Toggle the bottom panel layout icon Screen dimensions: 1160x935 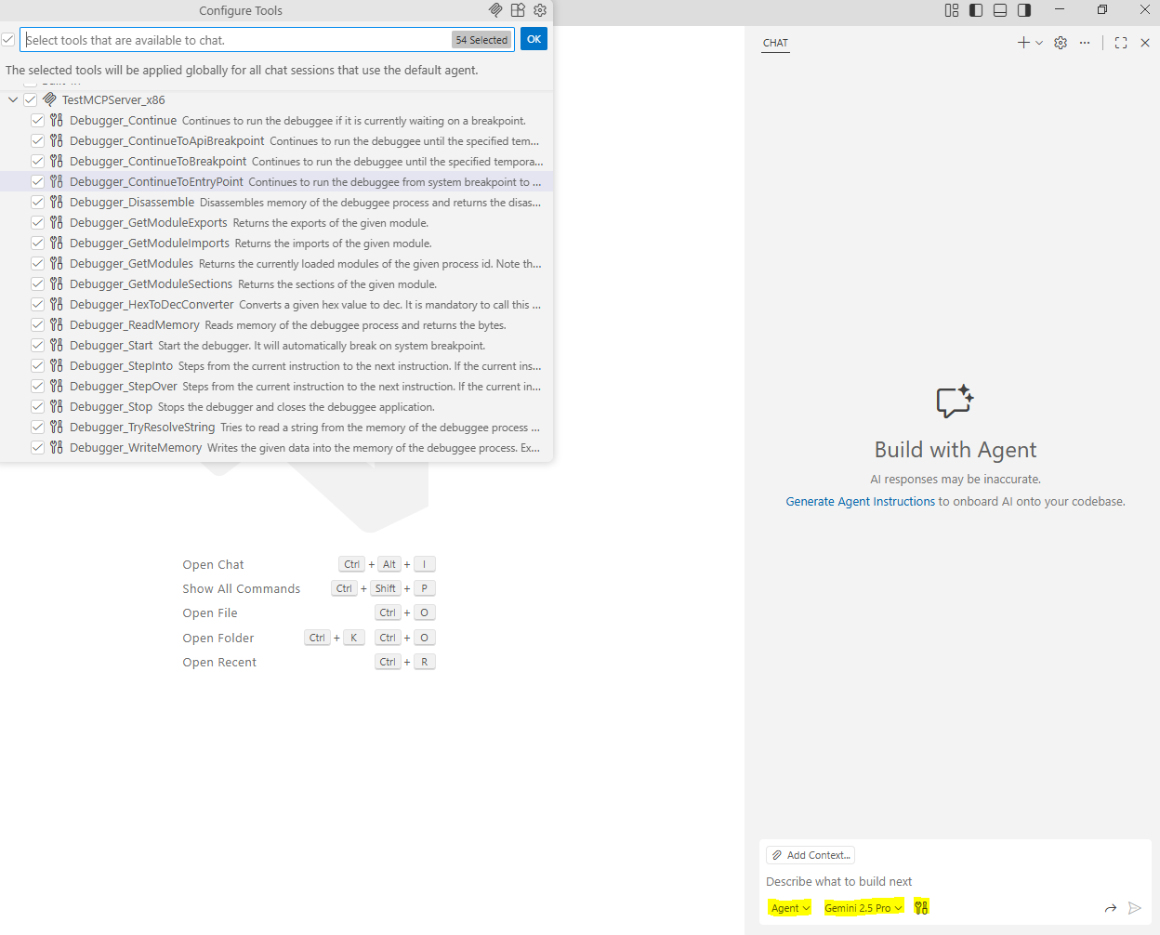1000,10
